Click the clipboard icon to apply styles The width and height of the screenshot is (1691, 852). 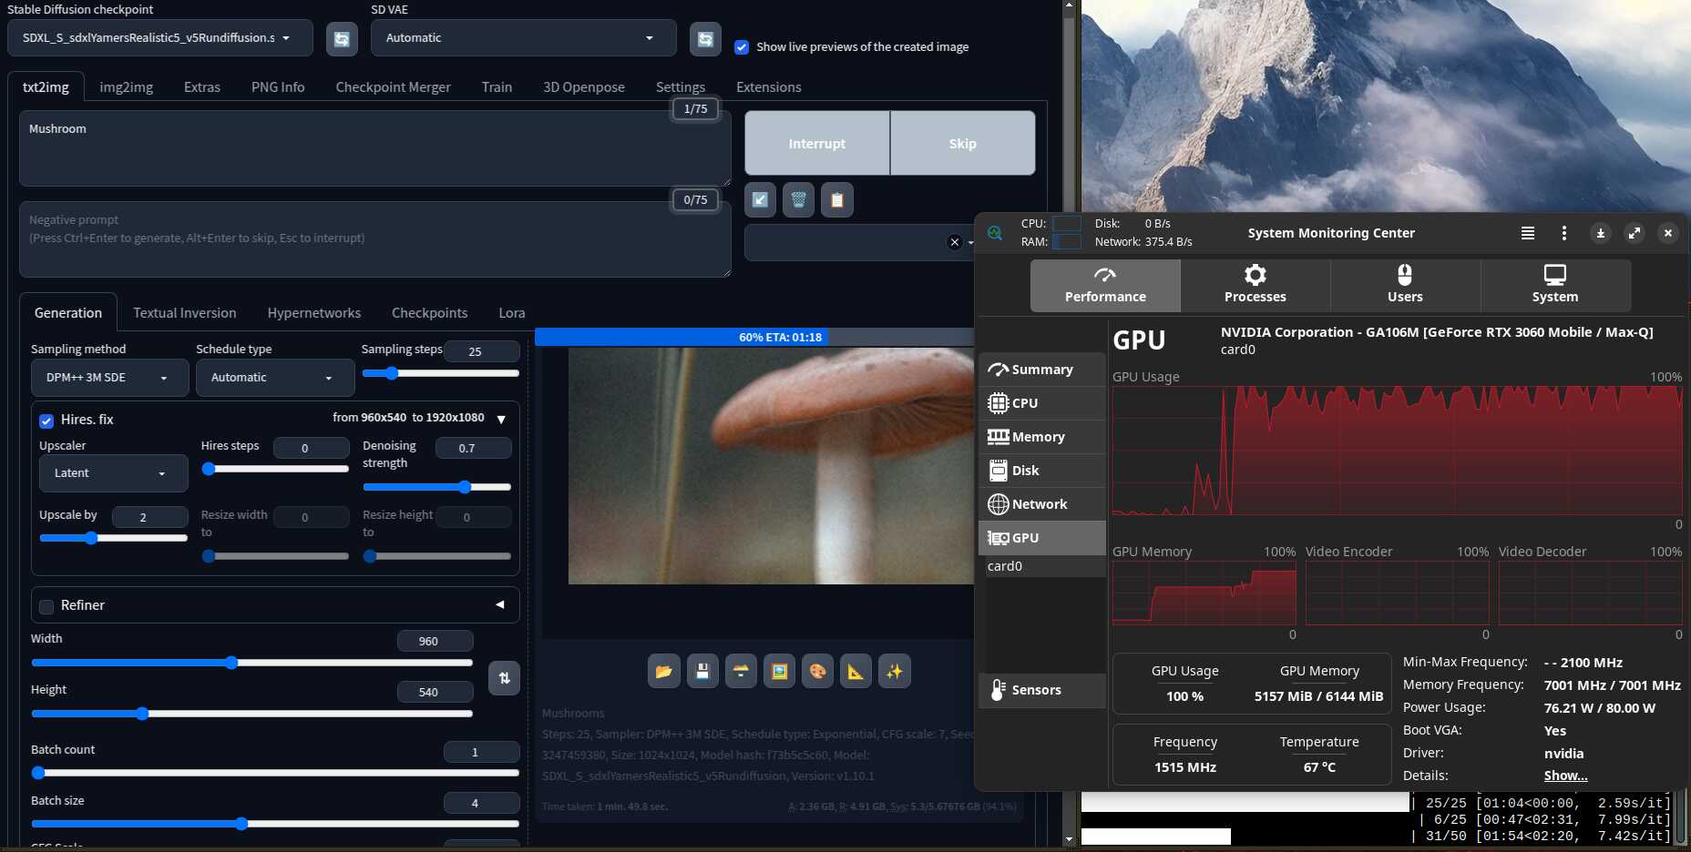837,199
